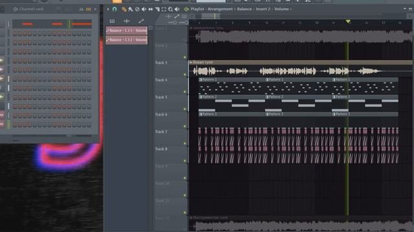Close the Channel rack window
This screenshot has width=414, height=232.
click(95, 9)
